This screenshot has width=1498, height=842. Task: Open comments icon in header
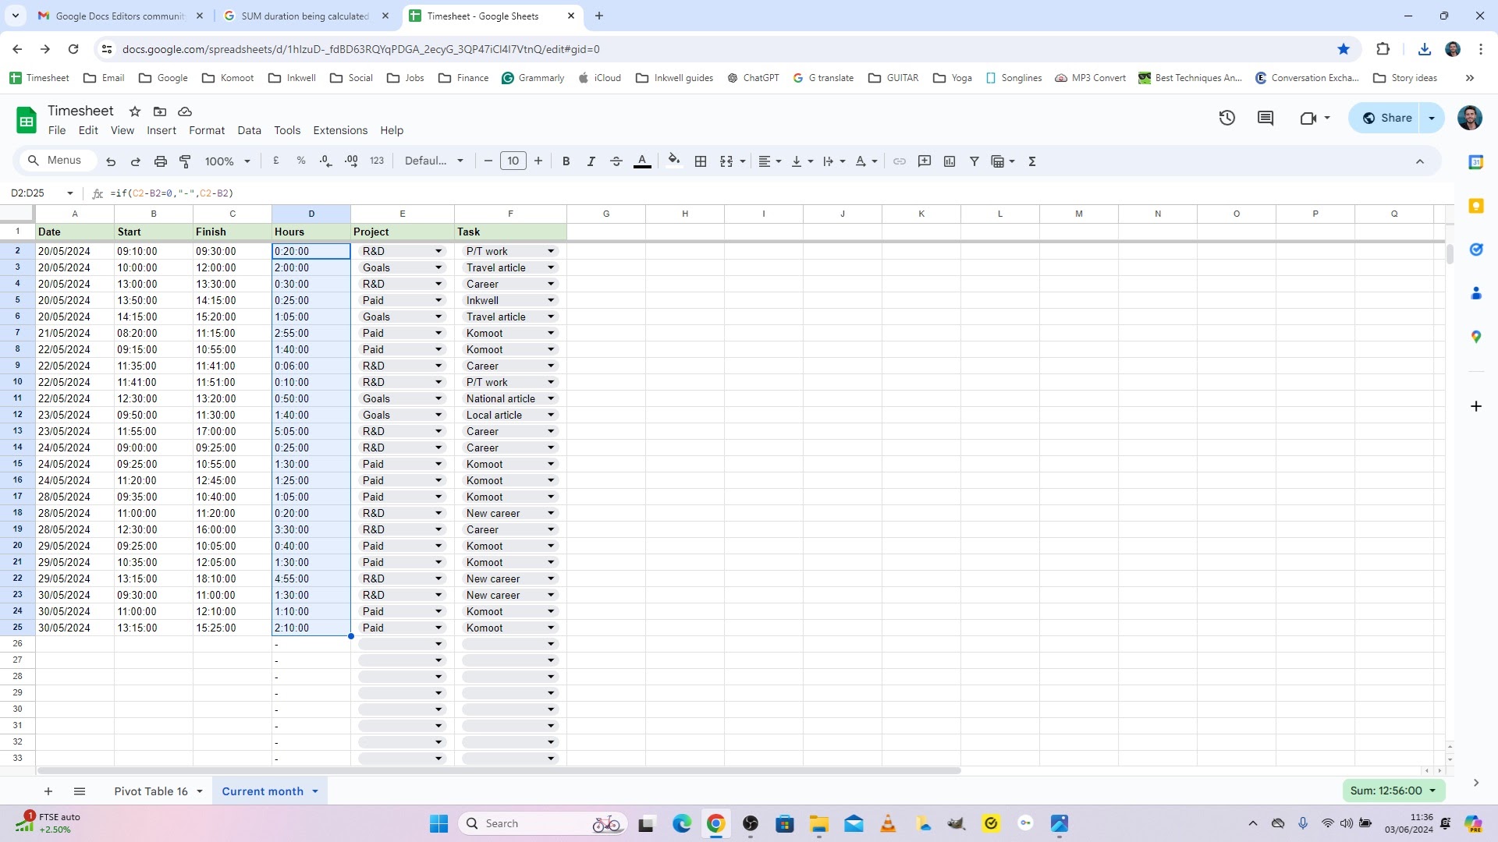[x=1265, y=118]
